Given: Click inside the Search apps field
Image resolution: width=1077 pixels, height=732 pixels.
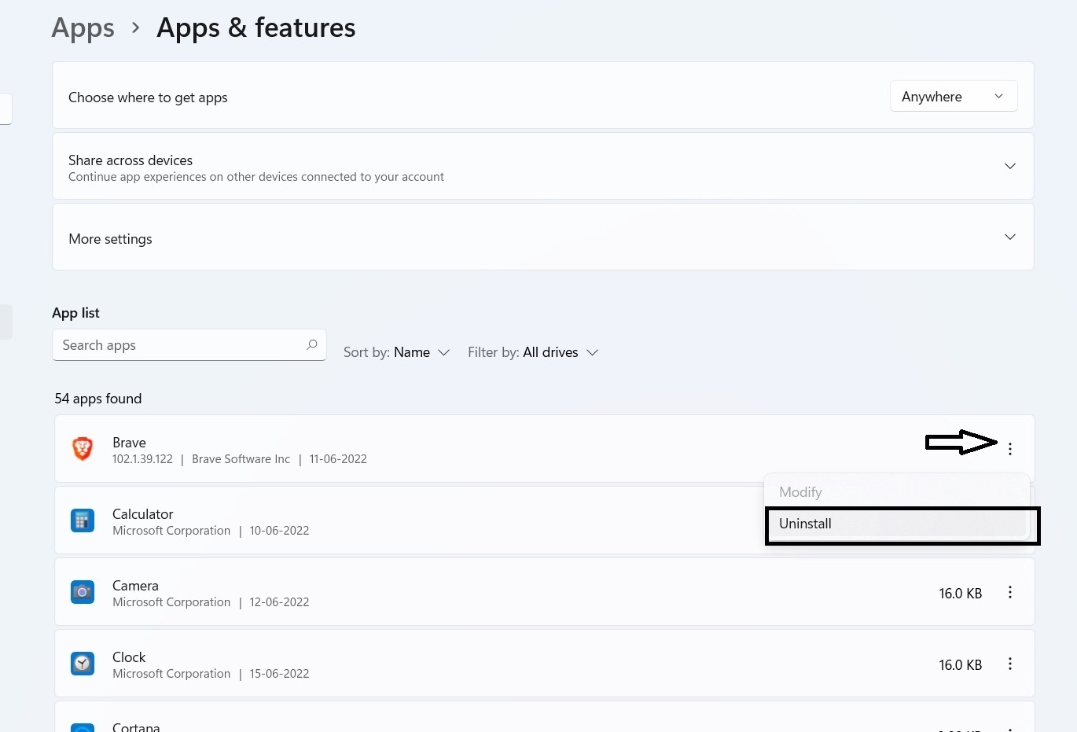Looking at the screenshot, I should [173, 345].
